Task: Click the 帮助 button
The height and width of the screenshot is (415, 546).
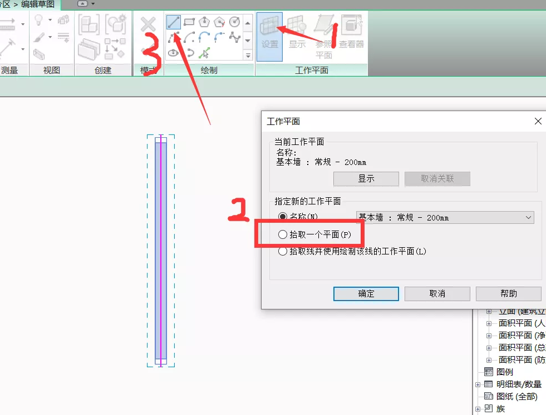Action: (x=509, y=294)
